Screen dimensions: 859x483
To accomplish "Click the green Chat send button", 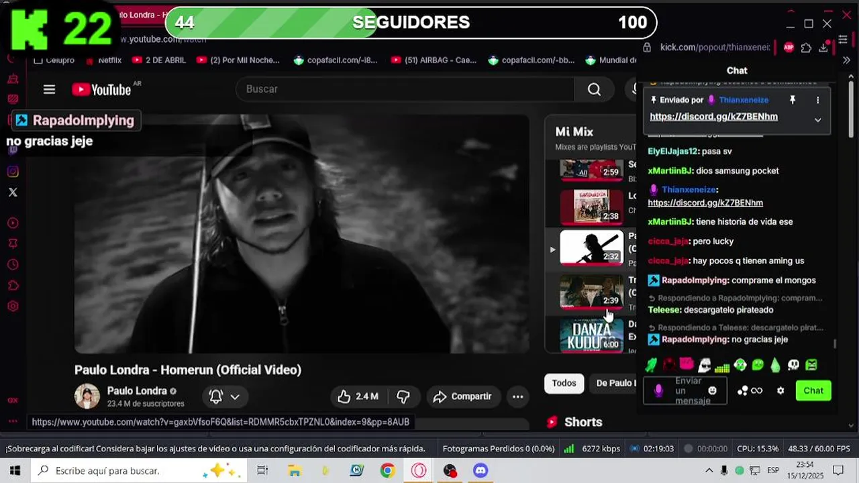I will click(x=813, y=390).
